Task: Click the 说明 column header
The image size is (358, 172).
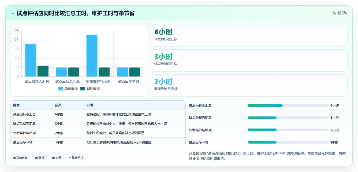Action: point(90,105)
